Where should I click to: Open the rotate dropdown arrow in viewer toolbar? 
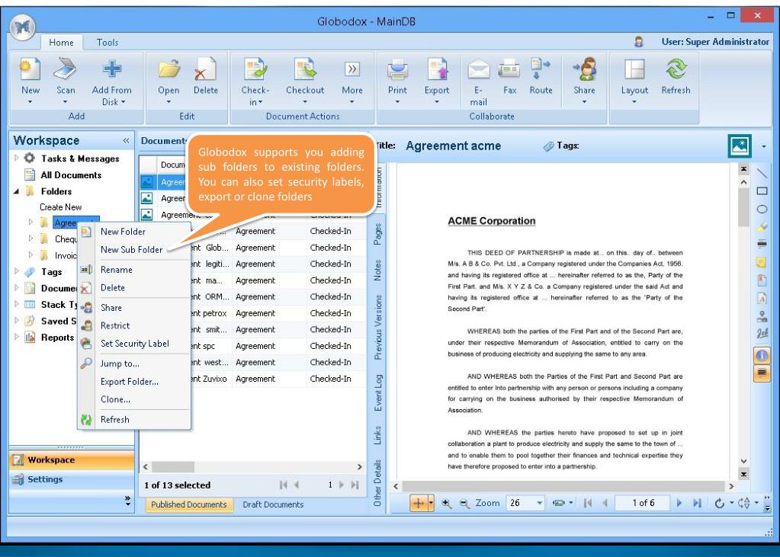click(732, 503)
